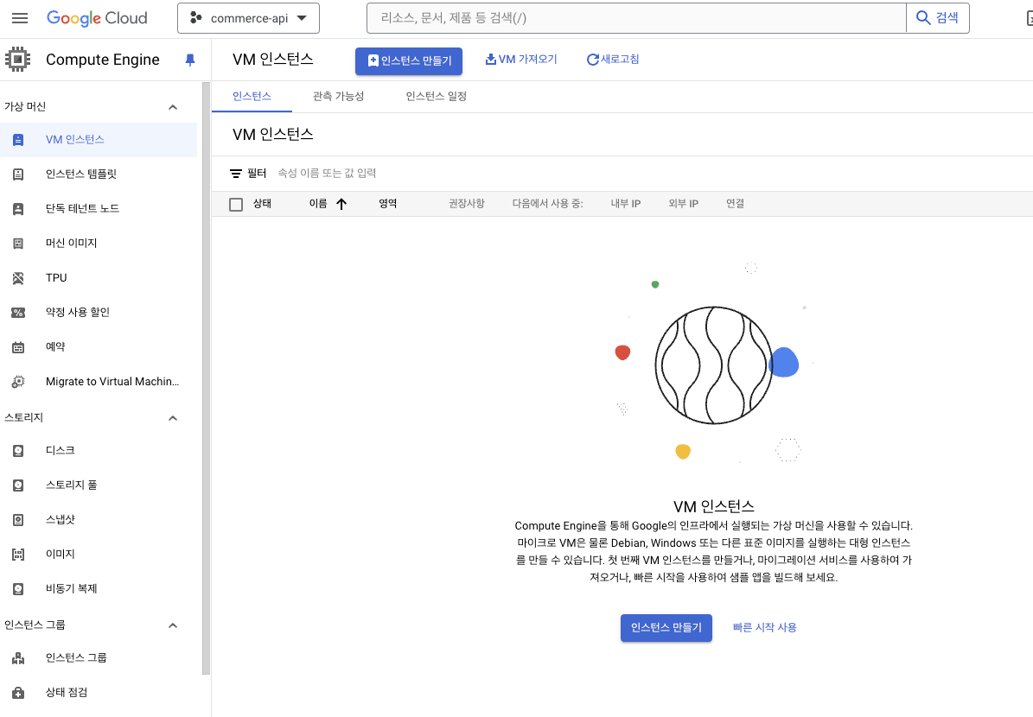Screen dimensions: 1033x717
Task: Click the sidebar vertical scrollbar
Action: coord(207,378)
